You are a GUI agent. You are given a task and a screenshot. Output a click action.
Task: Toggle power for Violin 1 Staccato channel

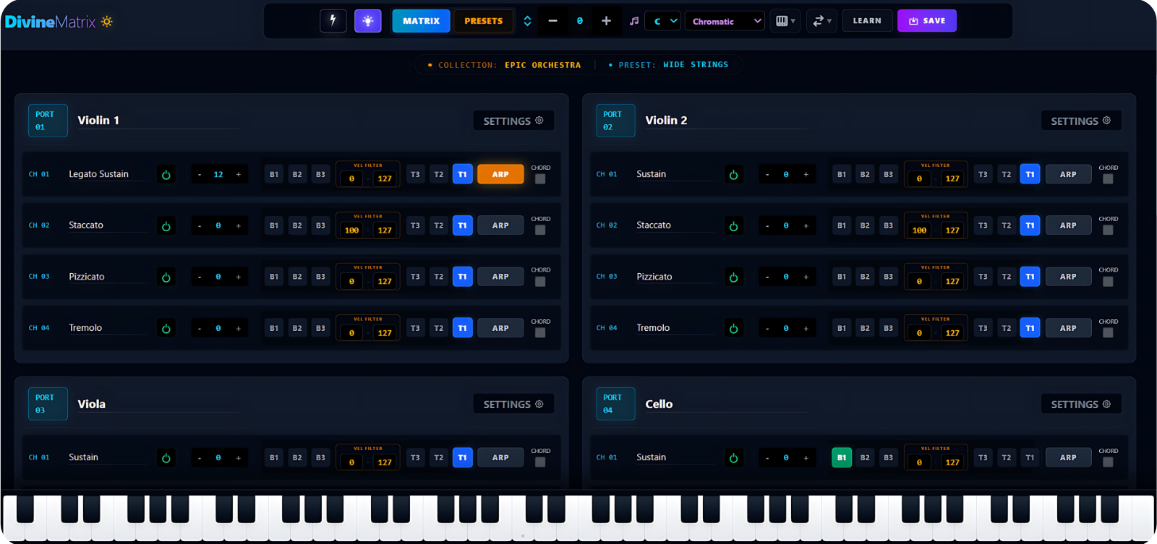[166, 226]
